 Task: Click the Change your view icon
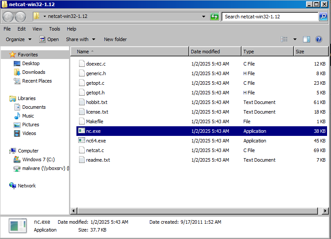click(x=284, y=39)
